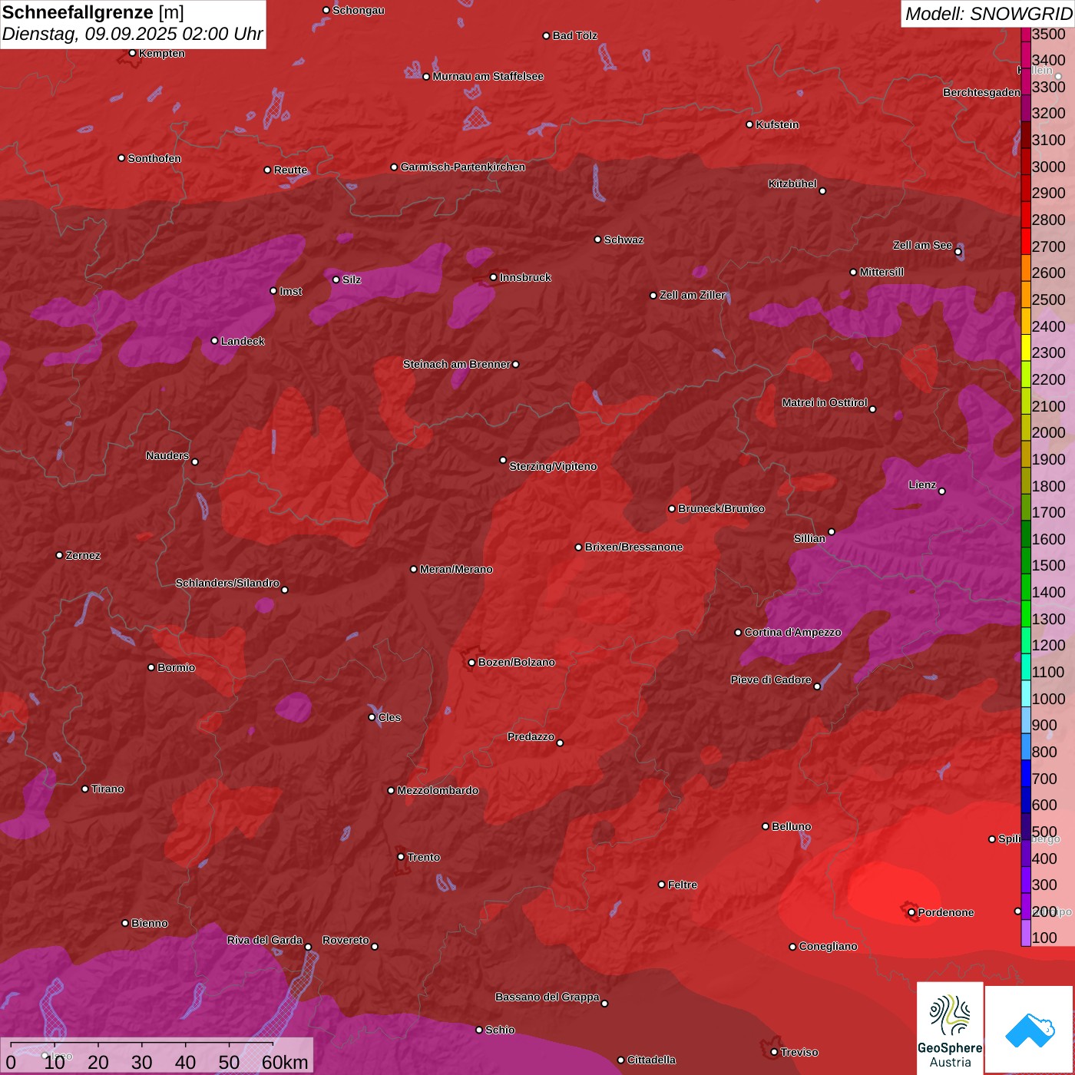Click the Kitzbühel label

coord(792,184)
